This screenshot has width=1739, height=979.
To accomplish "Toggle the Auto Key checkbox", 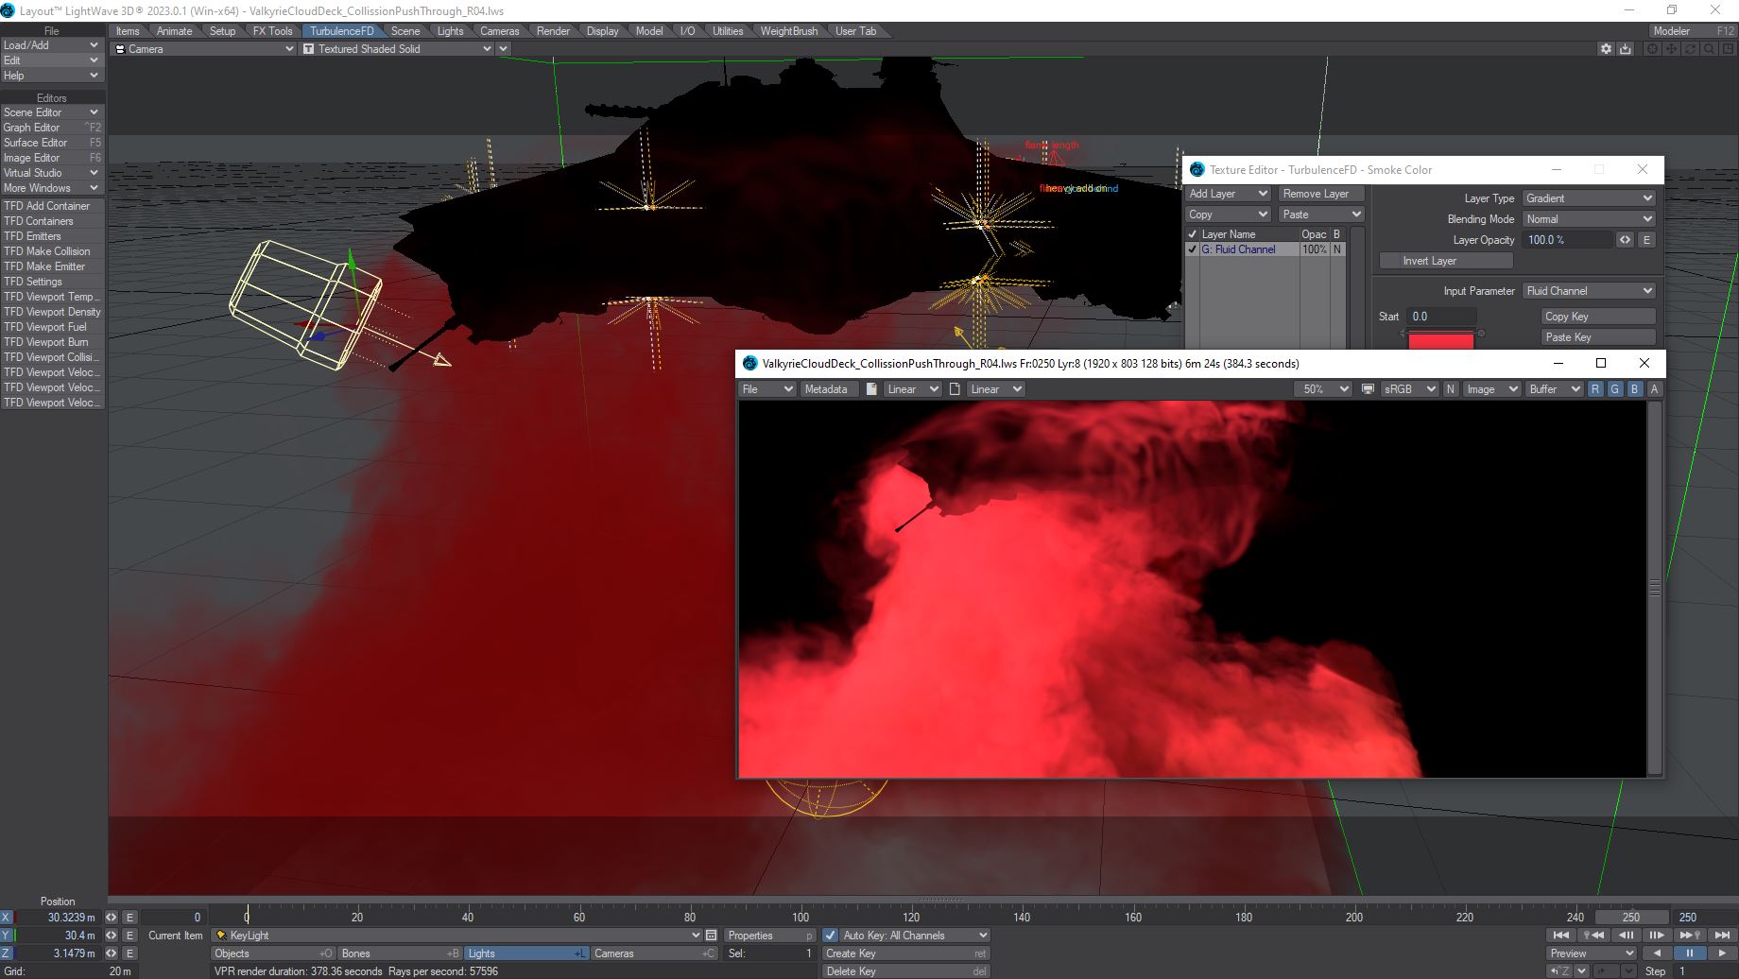I will [831, 936].
